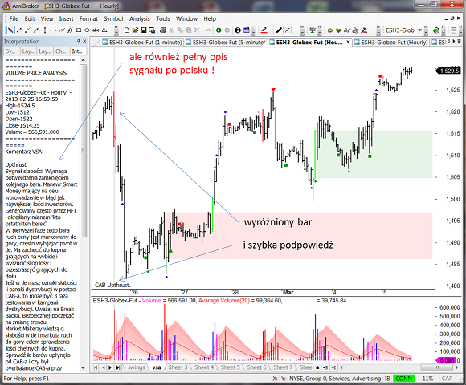Screen dimensions: 466x385
Task: Print the chart using printer icon
Action: click(163, 30)
